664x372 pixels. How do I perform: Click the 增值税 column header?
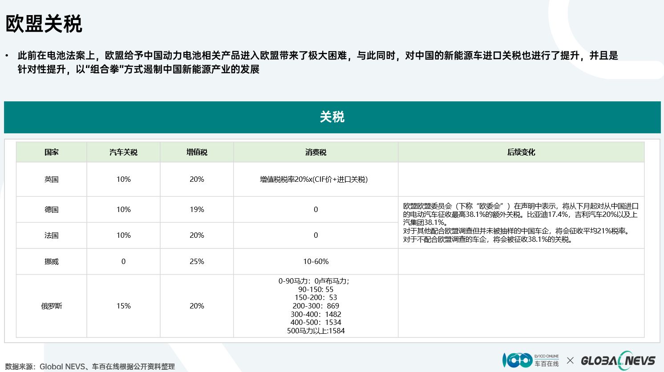[x=197, y=152]
